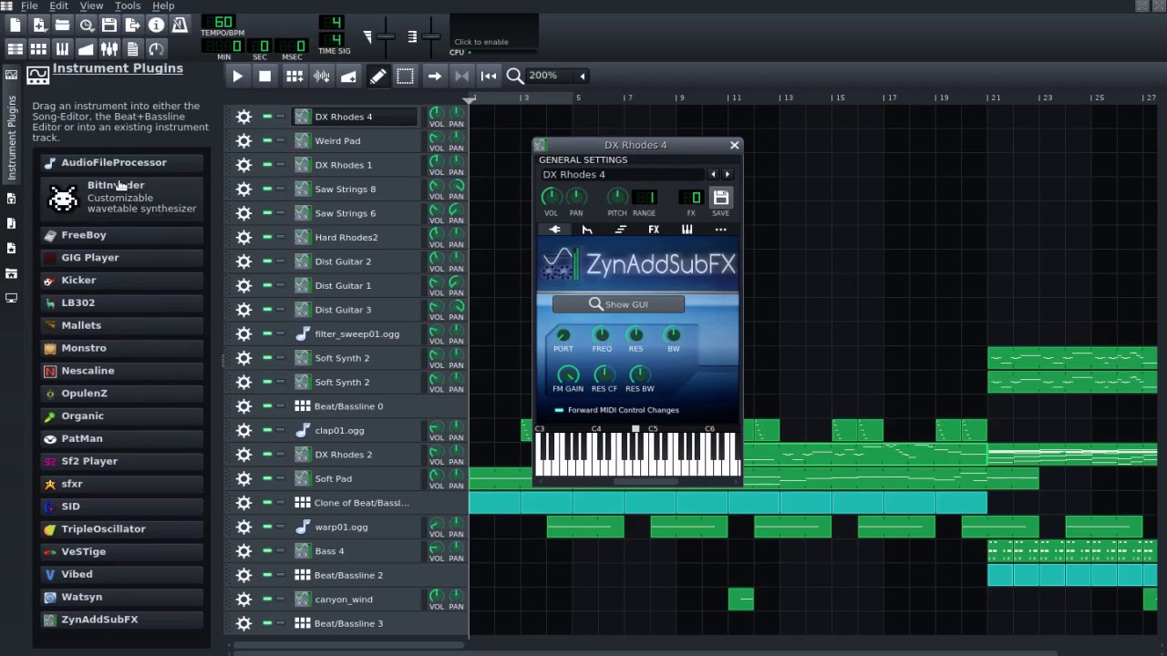Open an existing project via folder icon
Viewport: 1167px width, 656px height.
tap(62, 26)
